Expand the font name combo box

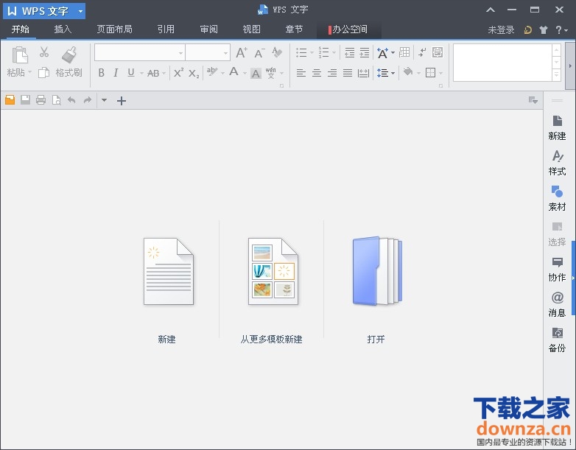[180, 53]
